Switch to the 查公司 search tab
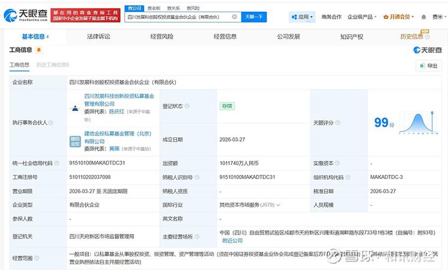The width and height of the screenshot is (448, 270). point(135,8)
